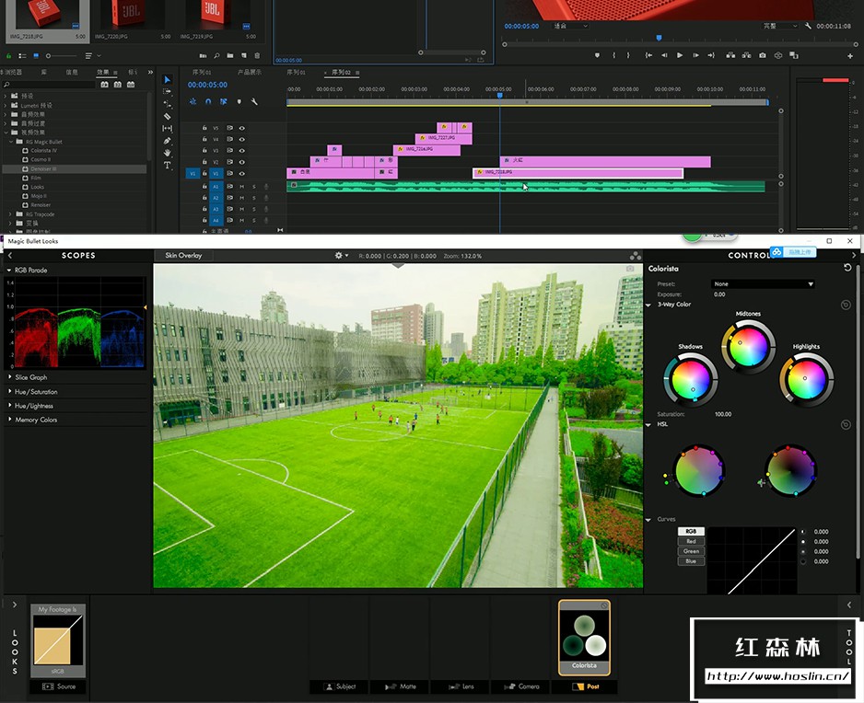Open timeline display settings wrench

coord(254,102)
